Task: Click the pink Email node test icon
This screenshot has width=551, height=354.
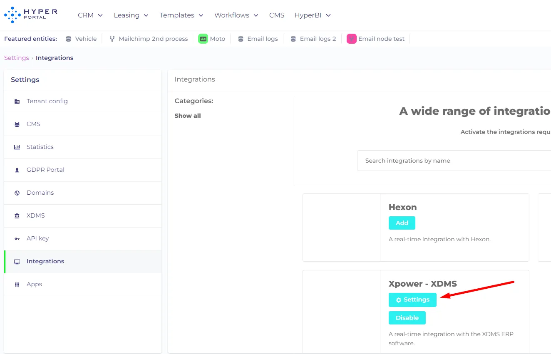Action: (x=352, y=39)
